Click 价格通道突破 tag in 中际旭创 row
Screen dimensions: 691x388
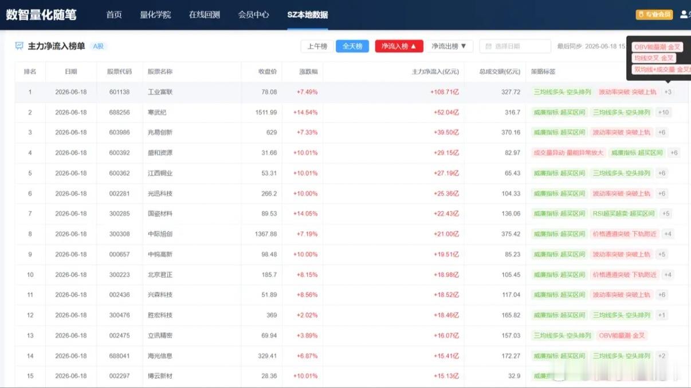coord(625,234)
